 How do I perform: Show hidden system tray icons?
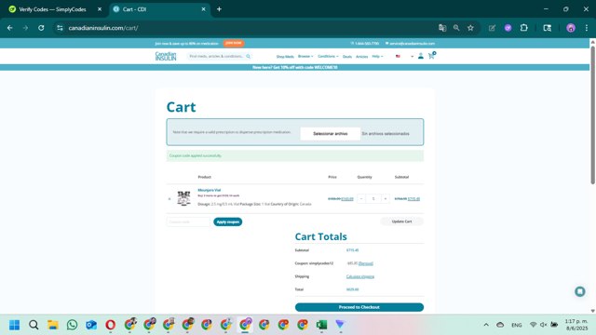pyautogui.click(x=486, y=325)
